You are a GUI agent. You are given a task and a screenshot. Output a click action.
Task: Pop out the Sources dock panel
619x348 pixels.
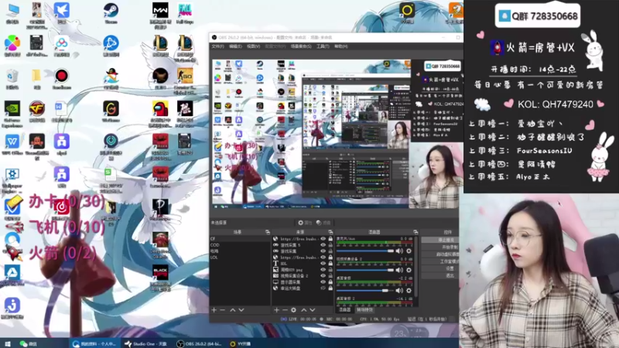[x=330, y=232]
